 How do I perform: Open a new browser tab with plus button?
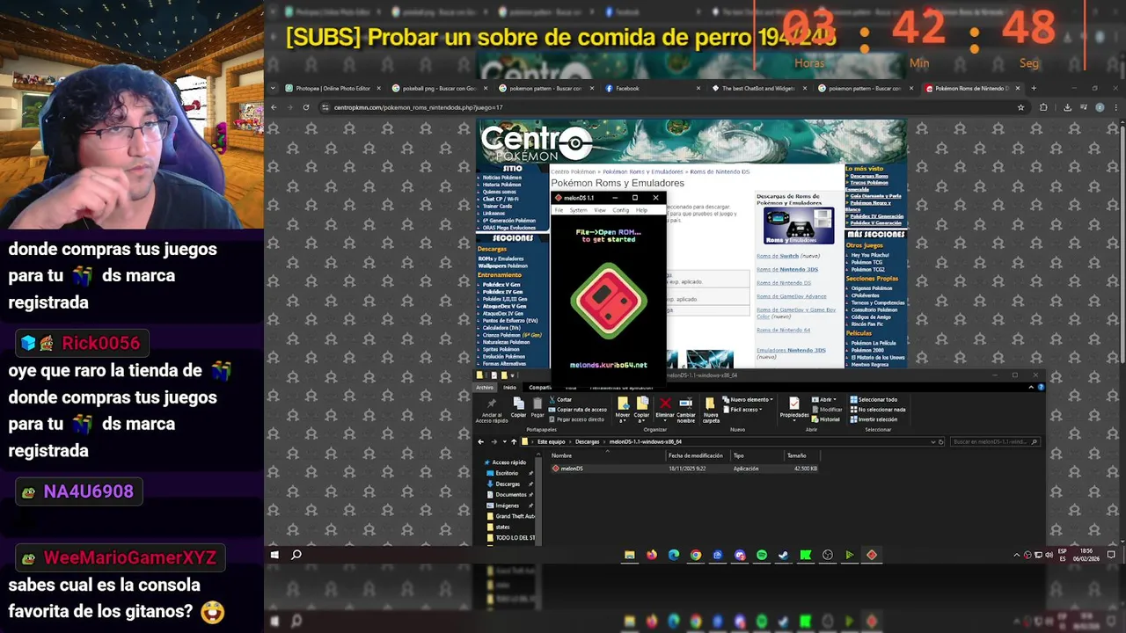click(1034, 88)
